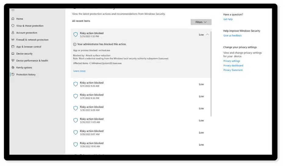Expand Risky action blocked 3/31/2022 9:26 AM
285x168 pixels.
[141, 84]
